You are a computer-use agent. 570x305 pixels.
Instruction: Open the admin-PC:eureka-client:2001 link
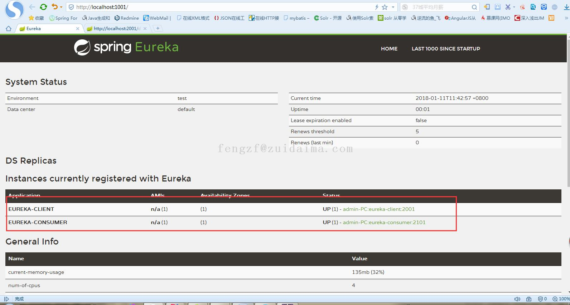point(378,209)
